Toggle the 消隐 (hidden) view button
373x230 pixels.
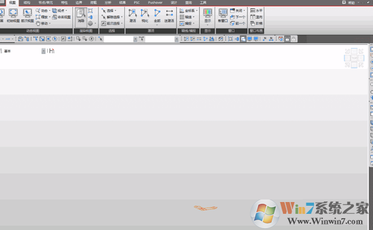point(81,16)
